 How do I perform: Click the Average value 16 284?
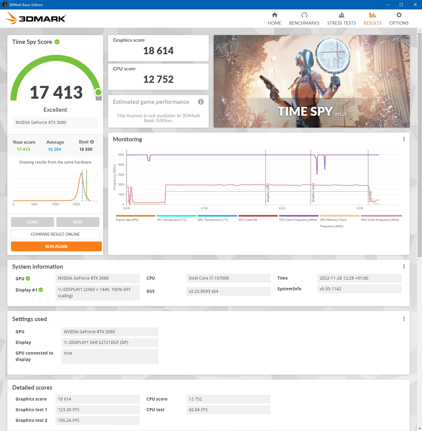55,149
